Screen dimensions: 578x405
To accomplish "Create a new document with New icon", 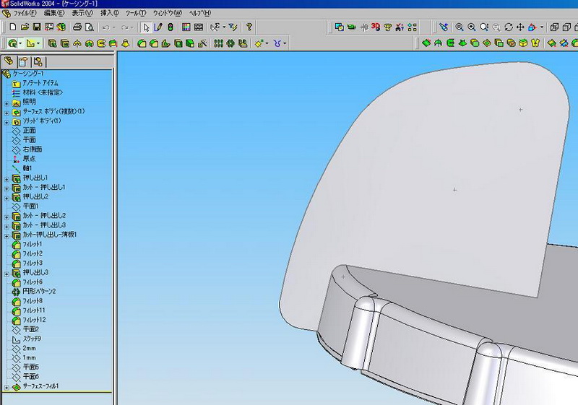I will point(13,27).
